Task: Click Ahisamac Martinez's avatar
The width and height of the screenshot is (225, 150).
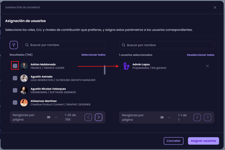Action: 24,103
